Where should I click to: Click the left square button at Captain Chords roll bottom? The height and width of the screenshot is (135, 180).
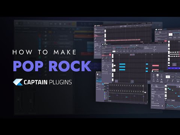[116, 81]
